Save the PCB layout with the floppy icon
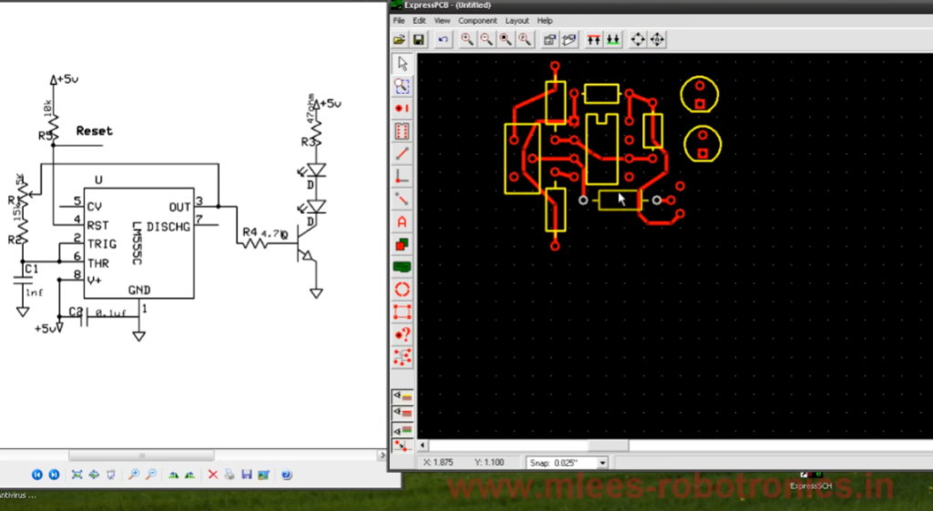The width and height of the screenshot is (933, 511). point(418,39)
